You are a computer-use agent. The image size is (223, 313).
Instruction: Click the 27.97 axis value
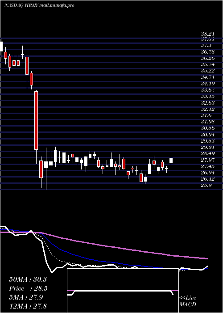pyautogui.click(x=207, y=160)
